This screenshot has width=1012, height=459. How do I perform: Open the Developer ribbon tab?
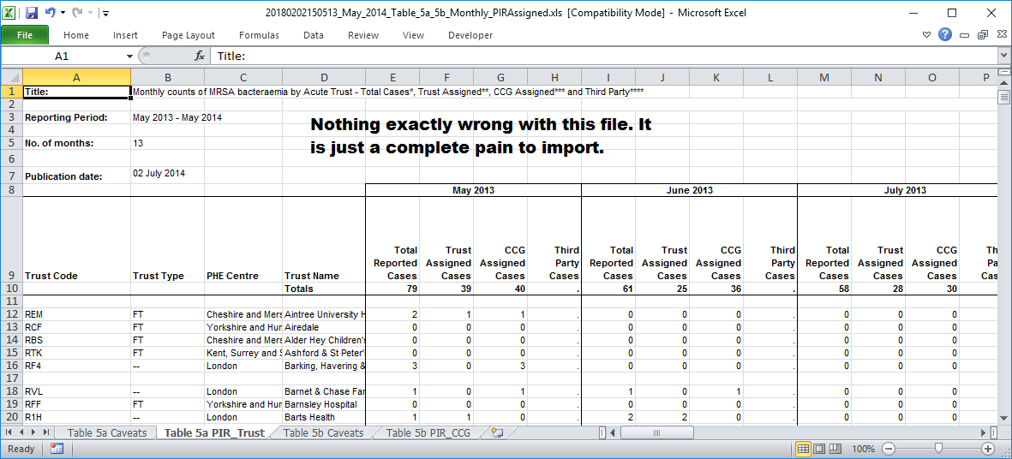point(470,35)
